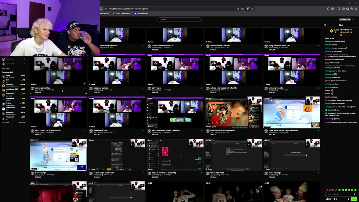The image size is (359, 202).
Task: Click 'alesz tira un facto' clip title
Action: click(101, 130)
